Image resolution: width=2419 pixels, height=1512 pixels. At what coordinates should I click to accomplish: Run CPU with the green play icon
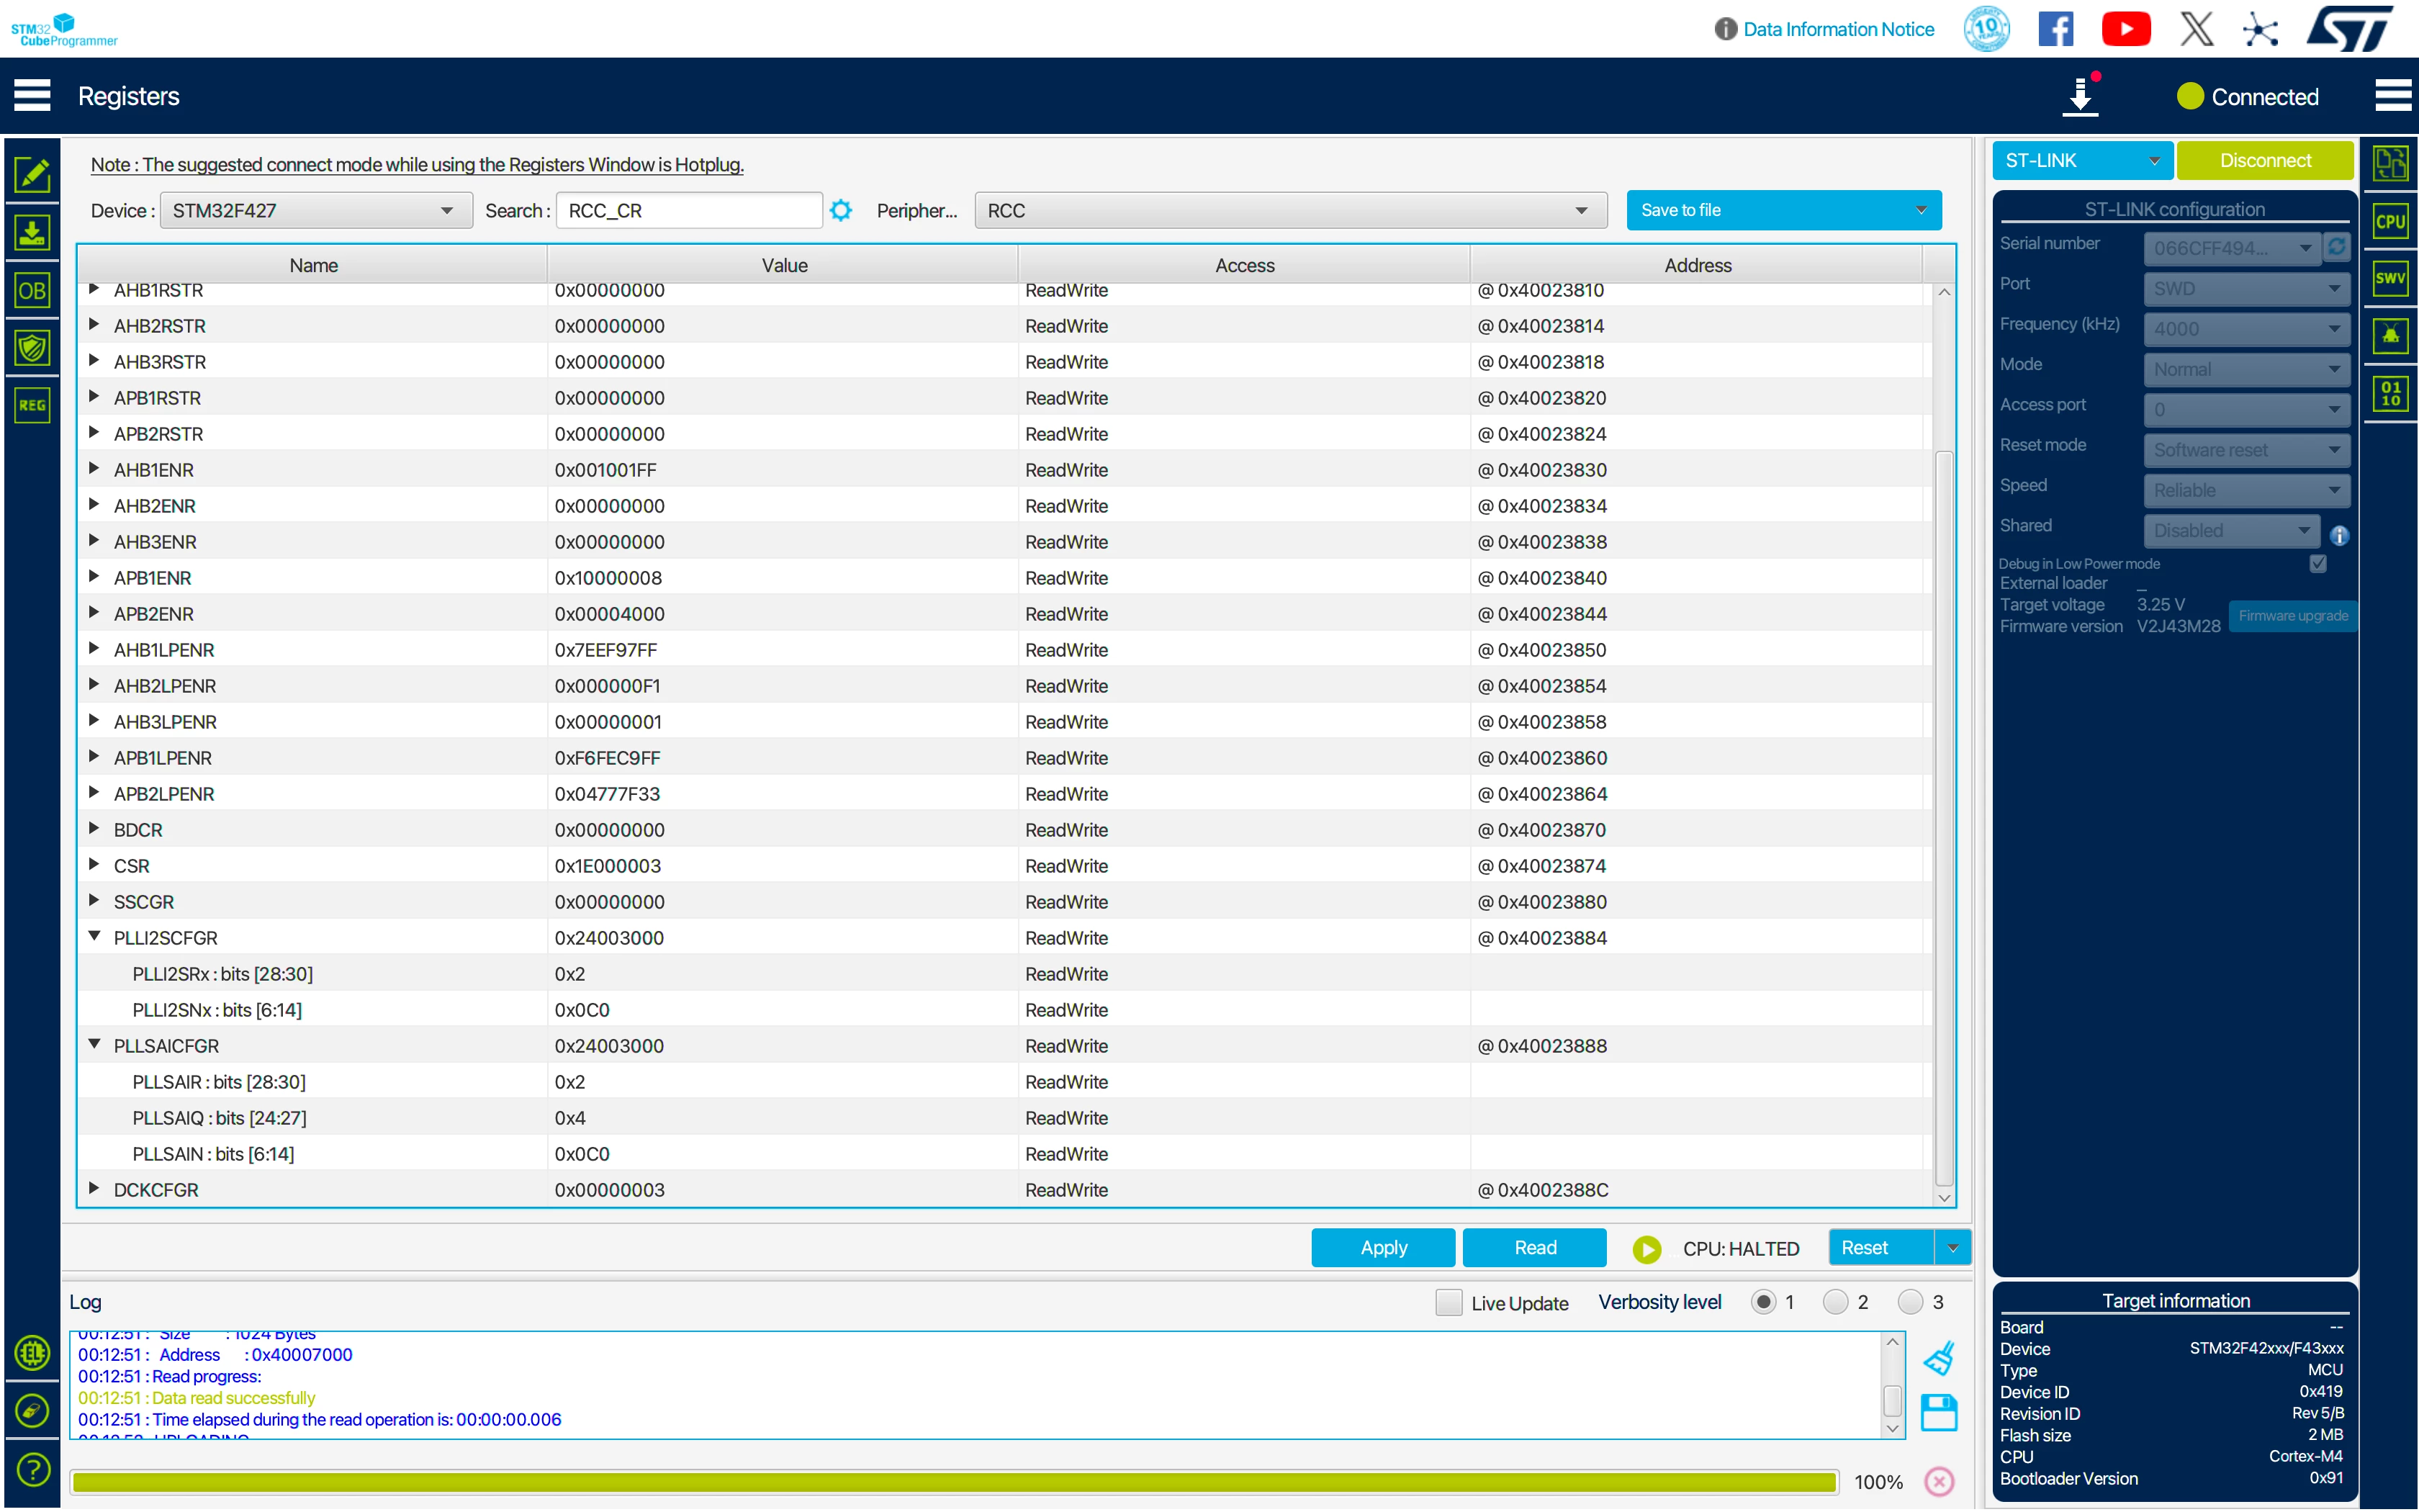(x=1647, y=1248)
